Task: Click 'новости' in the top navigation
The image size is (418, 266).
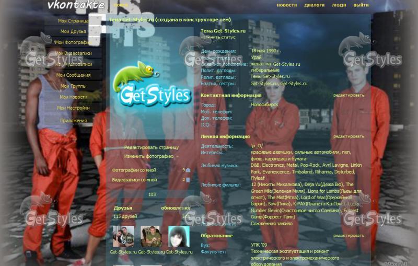Action: 287,5
